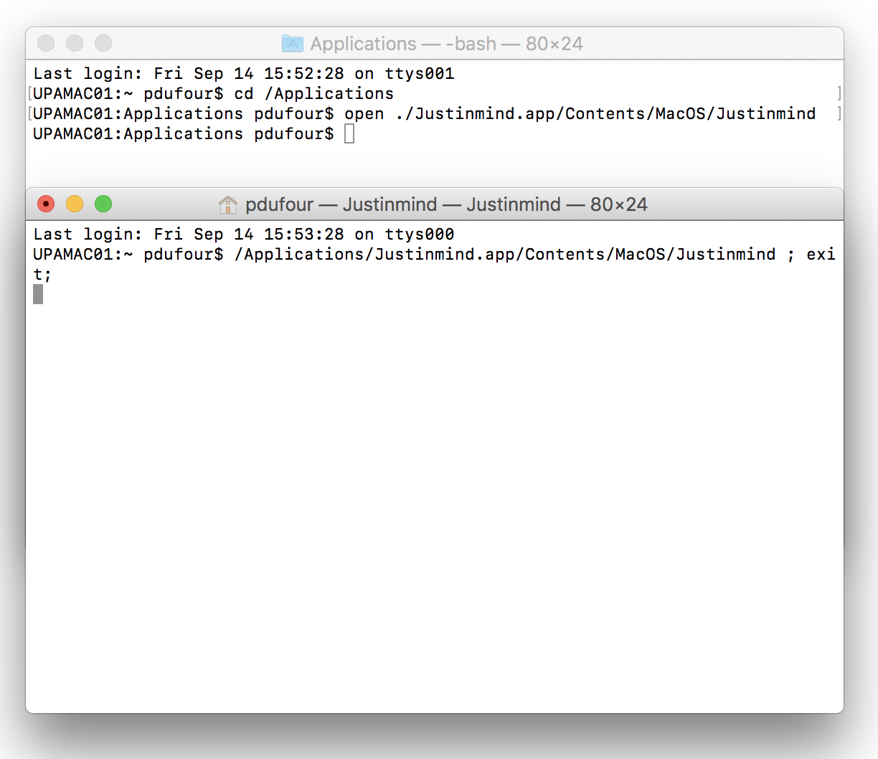
Task: Click the "Applications — -bash — 80×24" title
Action: click(446, 44)
